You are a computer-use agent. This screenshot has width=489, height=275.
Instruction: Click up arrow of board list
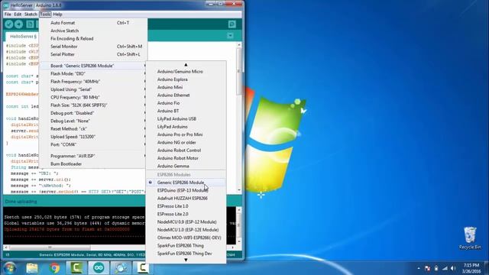point(186,64)
